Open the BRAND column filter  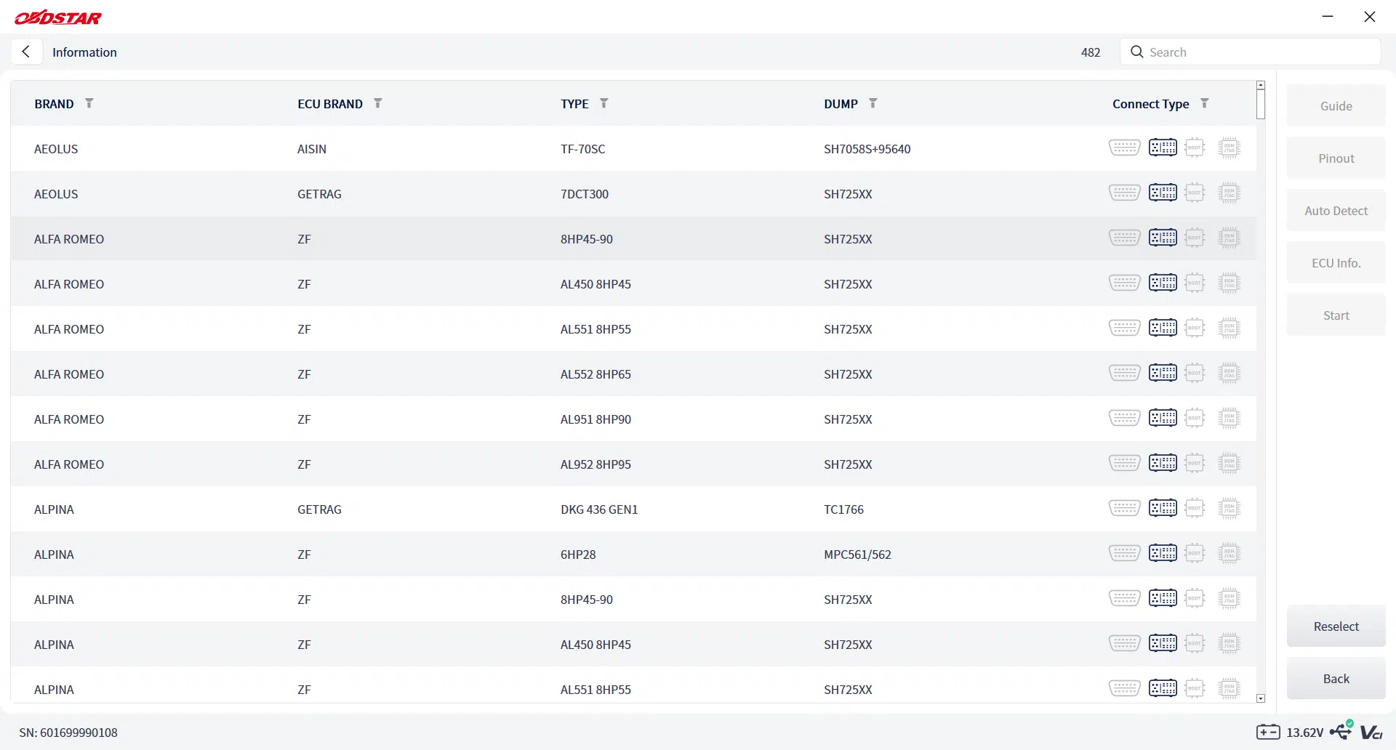pyautogui.click(x=89, y=103)
